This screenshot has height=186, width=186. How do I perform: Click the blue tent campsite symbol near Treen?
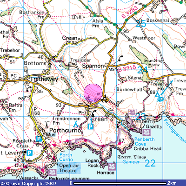76,124
